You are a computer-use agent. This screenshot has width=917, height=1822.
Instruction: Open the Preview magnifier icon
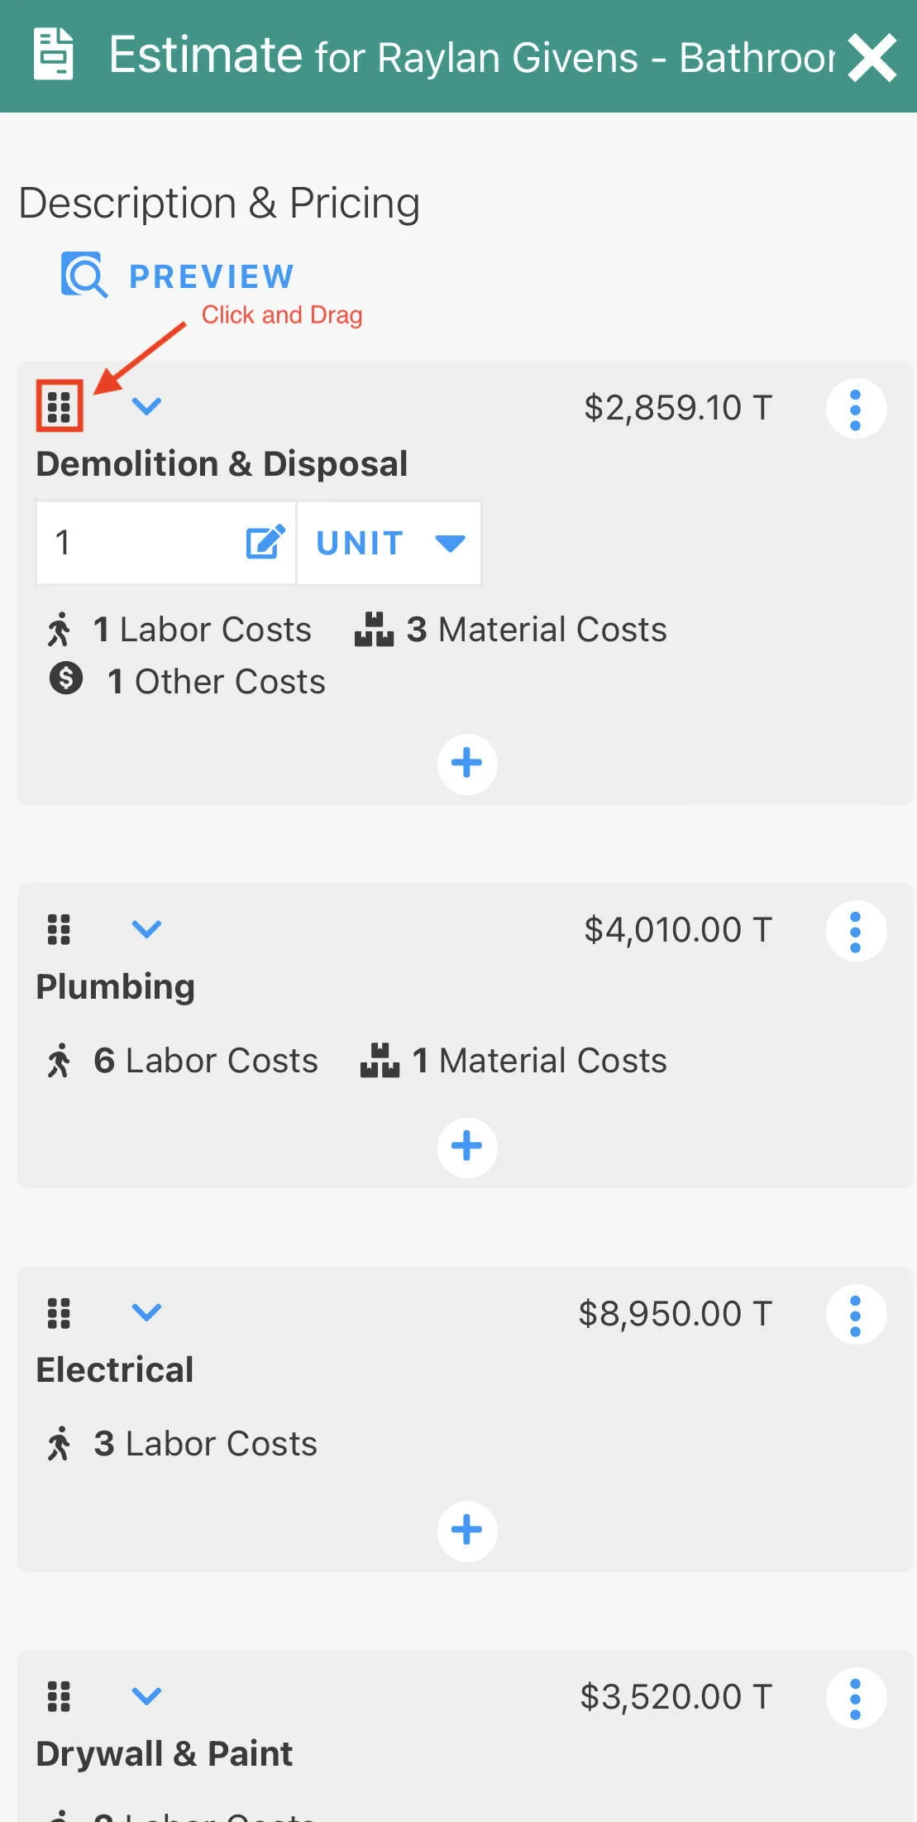pyautogui.click(x=84, y=275)
